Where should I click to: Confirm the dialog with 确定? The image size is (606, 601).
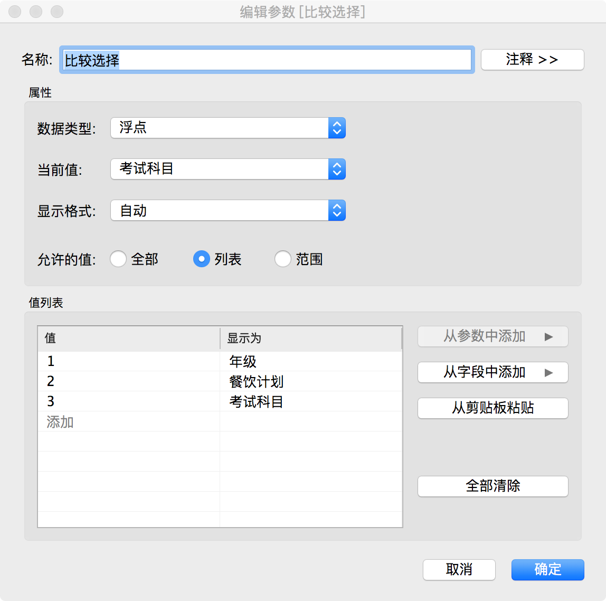coord(547,570)
